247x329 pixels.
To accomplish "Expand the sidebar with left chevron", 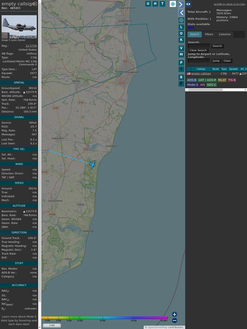I will point(181,13).
